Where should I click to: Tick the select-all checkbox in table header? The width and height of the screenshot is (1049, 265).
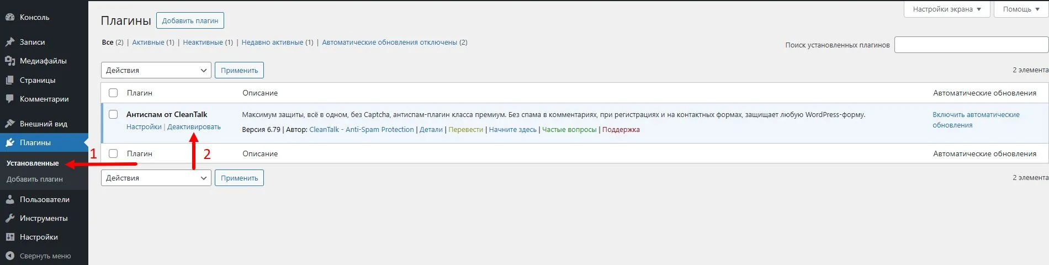[113, 93]
